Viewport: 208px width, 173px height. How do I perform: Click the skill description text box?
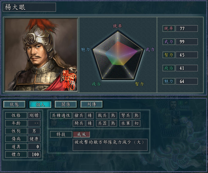pos(110,145)
